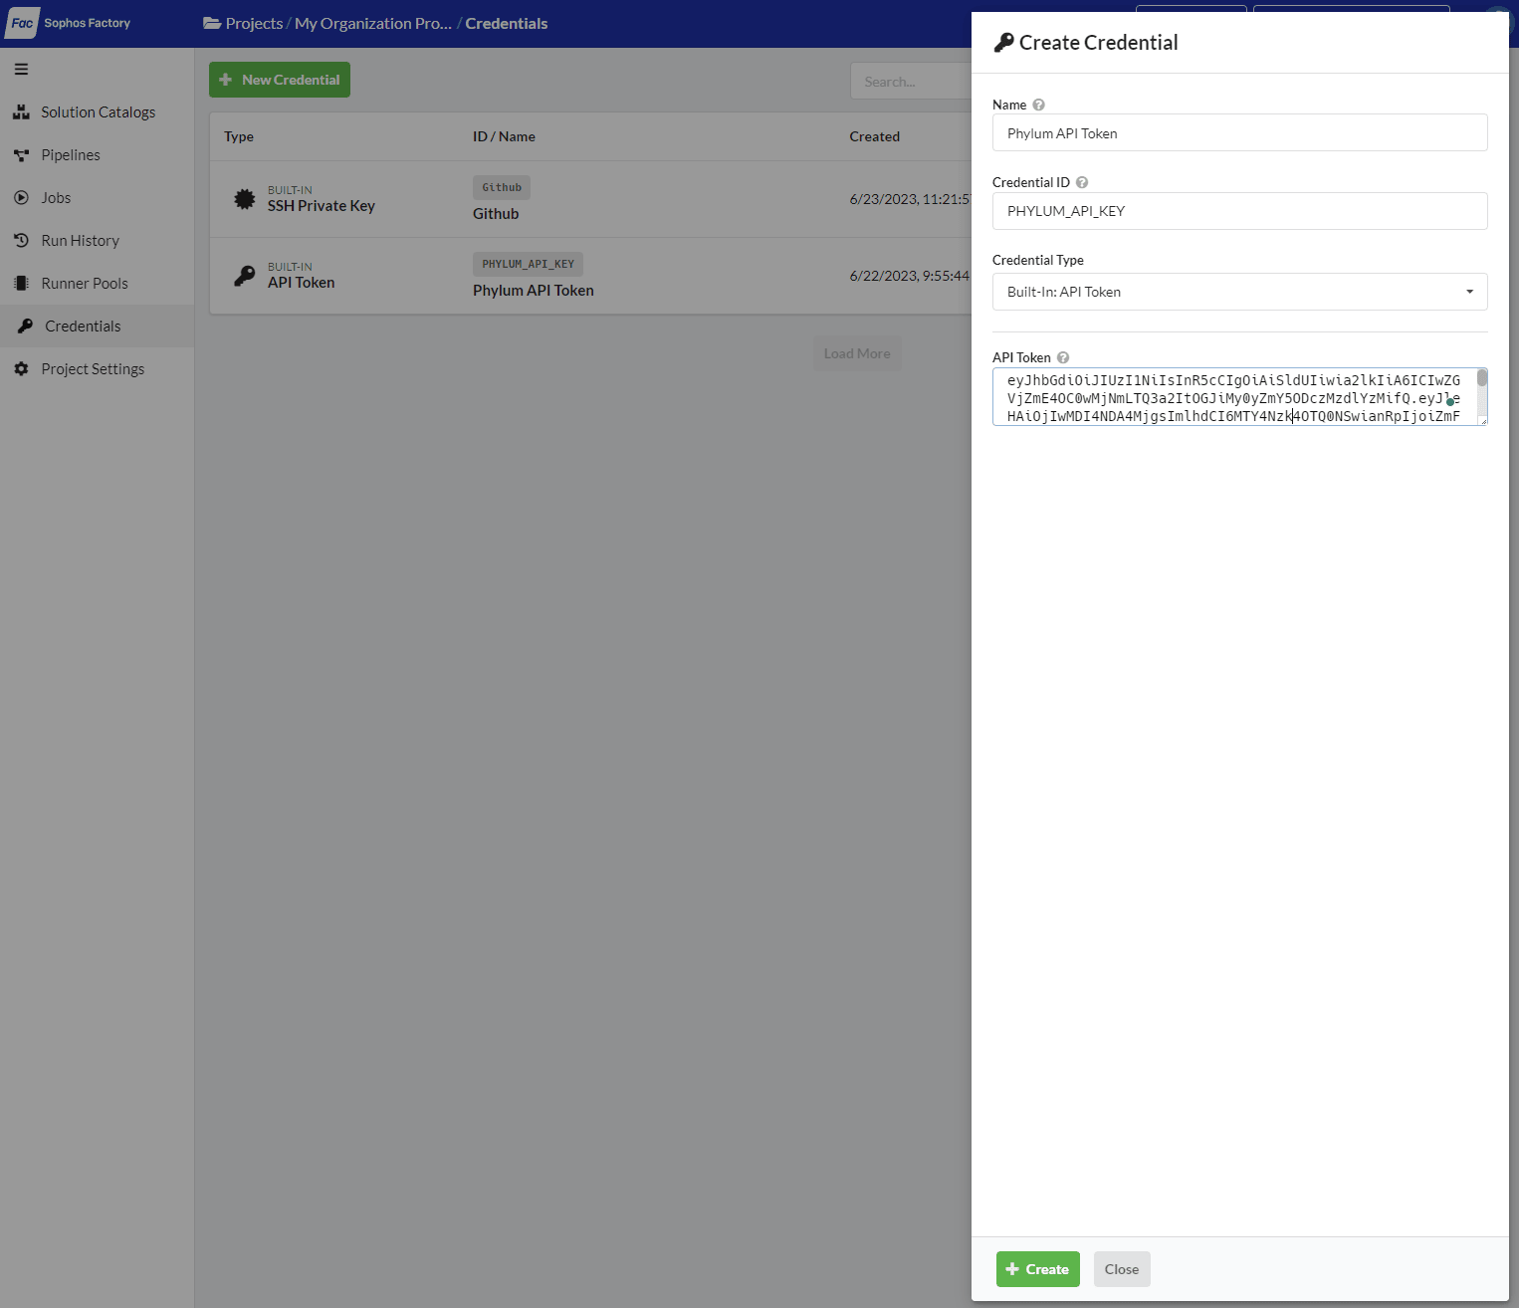Image resolution: width=1519 pixels, height=1308 pixels.
Task: Toggle the hamburger sidebar menu
Action: (21, 70)
